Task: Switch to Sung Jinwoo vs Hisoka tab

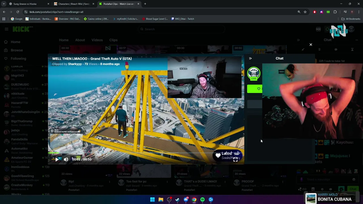Action: click(x=29, y=4)
